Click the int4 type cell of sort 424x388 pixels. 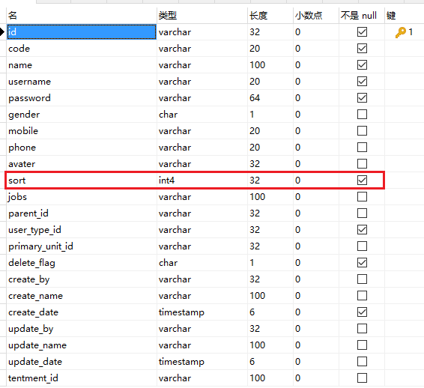click(202, 181)
